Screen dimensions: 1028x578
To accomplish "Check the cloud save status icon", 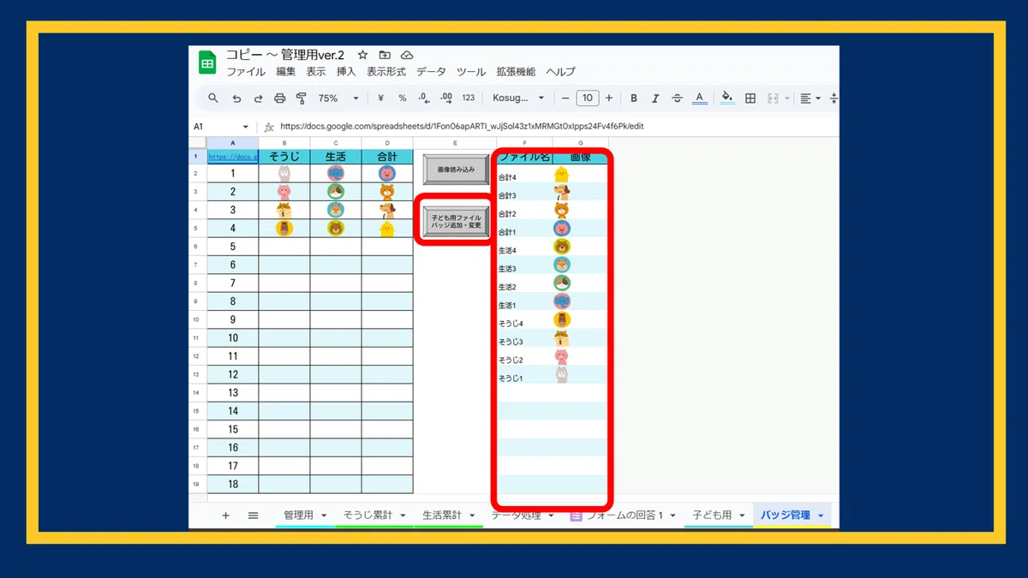I will click(407, 55).
